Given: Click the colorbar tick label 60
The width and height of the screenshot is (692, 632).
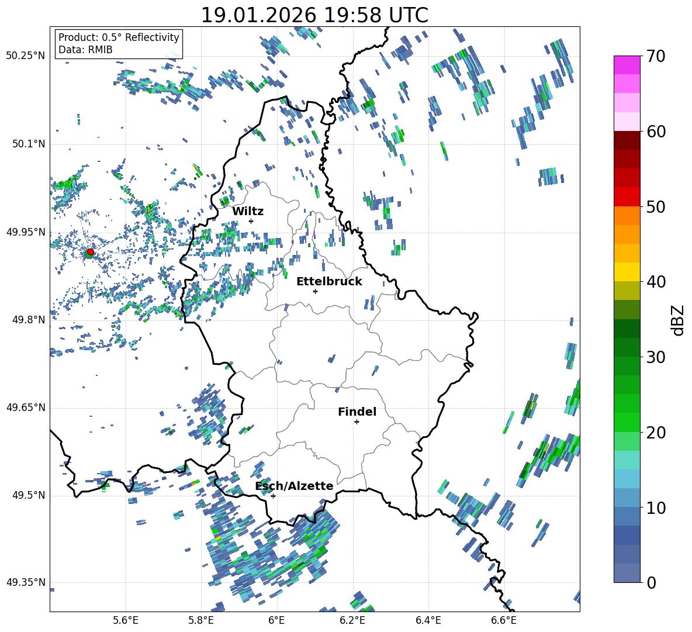Looking at the screenshot, I should [x=655, y=132].
